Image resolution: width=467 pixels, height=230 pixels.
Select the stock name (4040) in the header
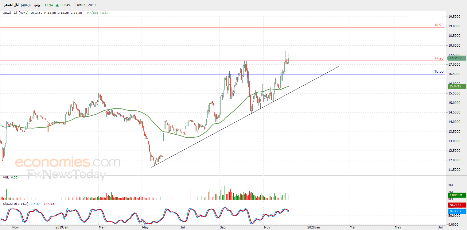click(x=17, y=5)
